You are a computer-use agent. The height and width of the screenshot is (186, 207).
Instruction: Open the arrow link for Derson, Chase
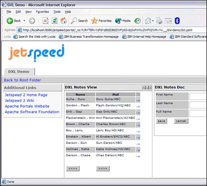pos(138,156)
